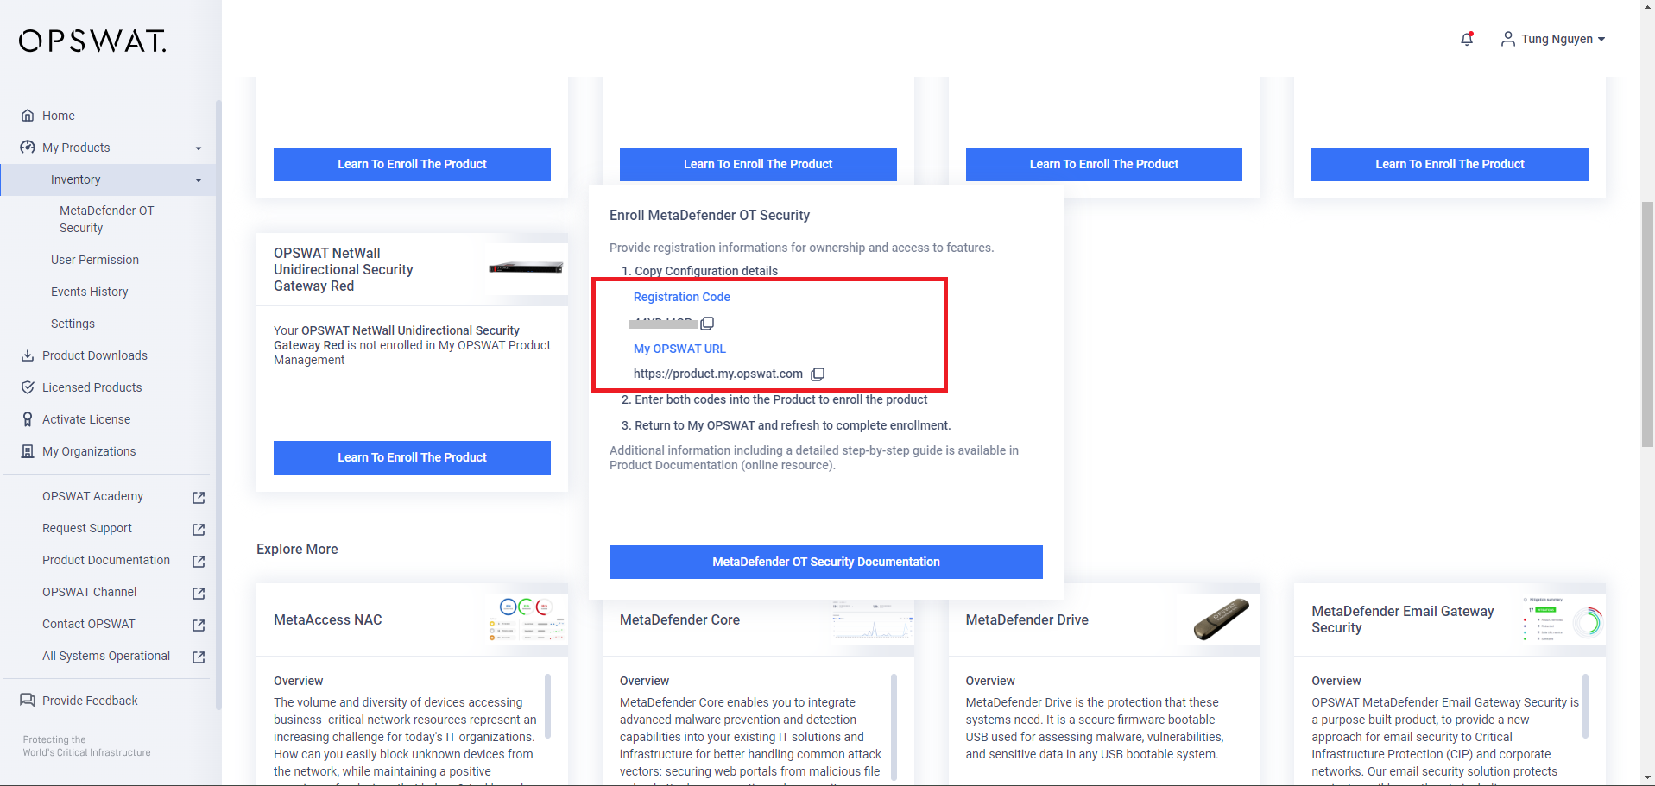
Task: Open Contact OPSWAT link
Action: [89, 624]
